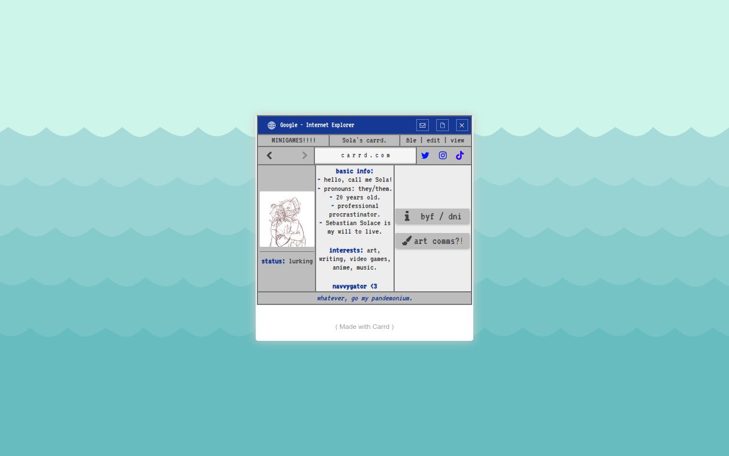Screen dimensions: 729x456
Task: Open the Twitter profile icon
Action: [425, 156]
